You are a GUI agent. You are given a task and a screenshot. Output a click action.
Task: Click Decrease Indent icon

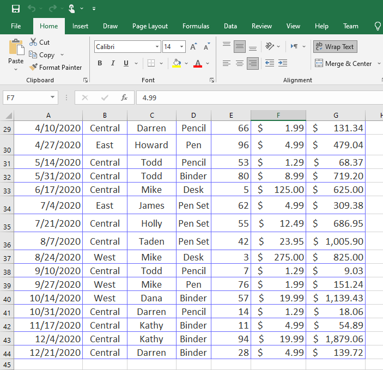[x=270, y=63]
